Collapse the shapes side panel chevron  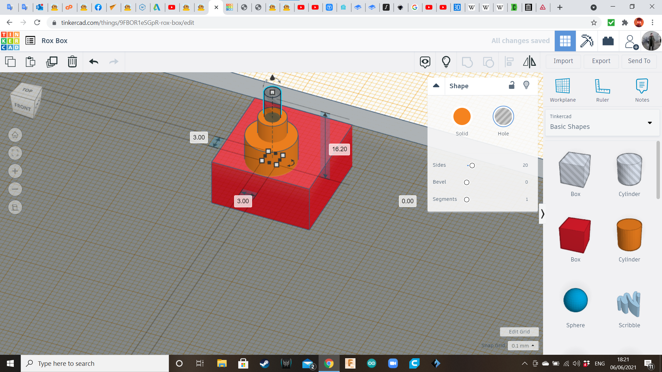(x=542, y=214)
